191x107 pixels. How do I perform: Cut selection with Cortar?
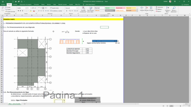(x=8, y=7)
